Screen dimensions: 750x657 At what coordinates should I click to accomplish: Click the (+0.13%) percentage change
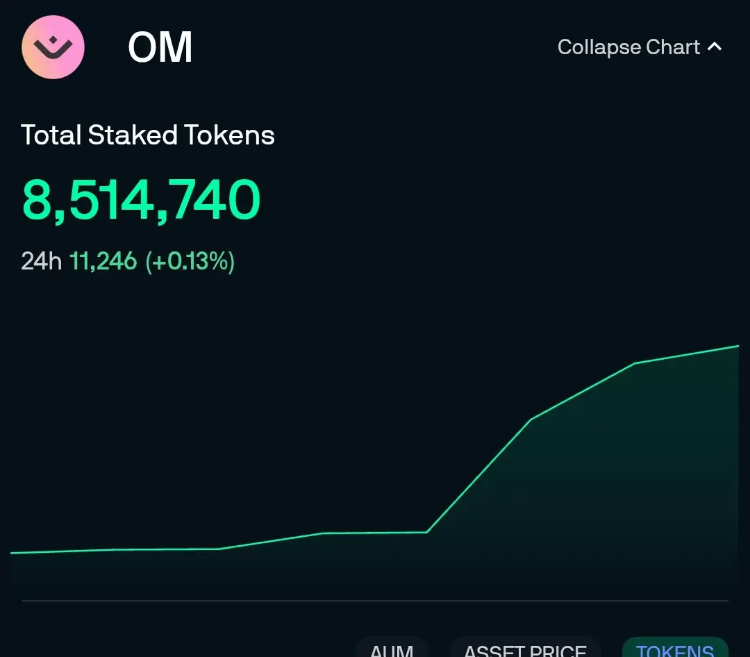pyautogui.click(x=190, y=262)
